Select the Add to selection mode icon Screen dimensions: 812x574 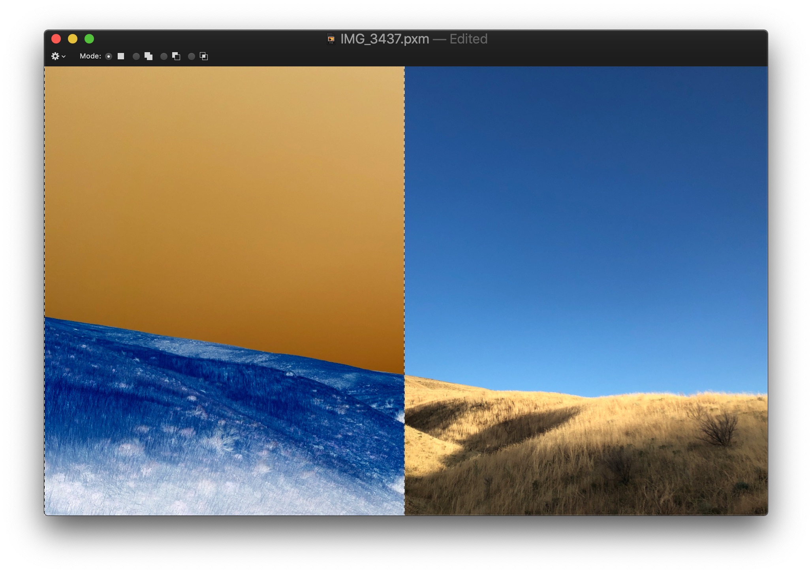(x=148, y=57)
